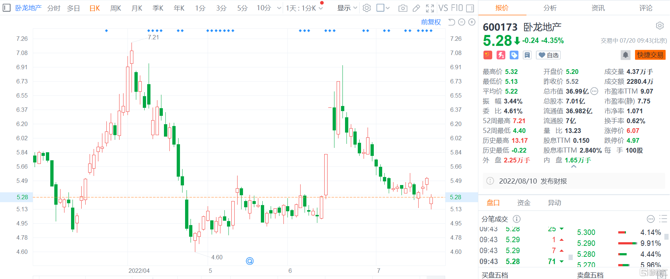670x279 pixels.
Task: Click the 前复权 link
Action: click(431, 22)
